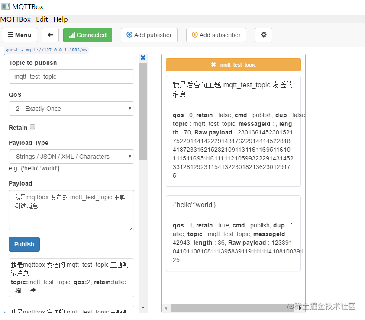Open the Help menu
Viewport: 365px width, 320px height.
pos(61,19)
